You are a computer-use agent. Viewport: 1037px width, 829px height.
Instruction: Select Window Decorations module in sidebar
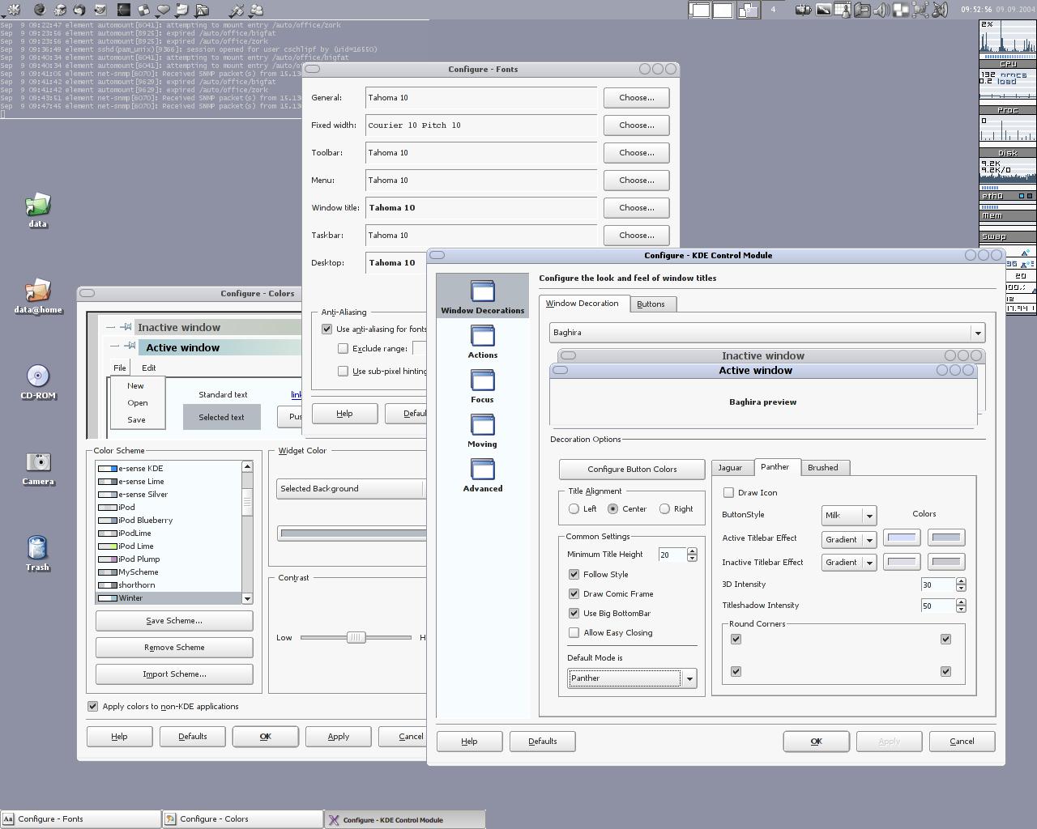pyautogui.click(x=482, y=296)
